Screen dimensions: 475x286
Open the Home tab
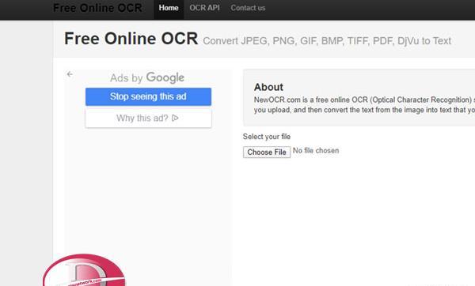tap(169, 8)
